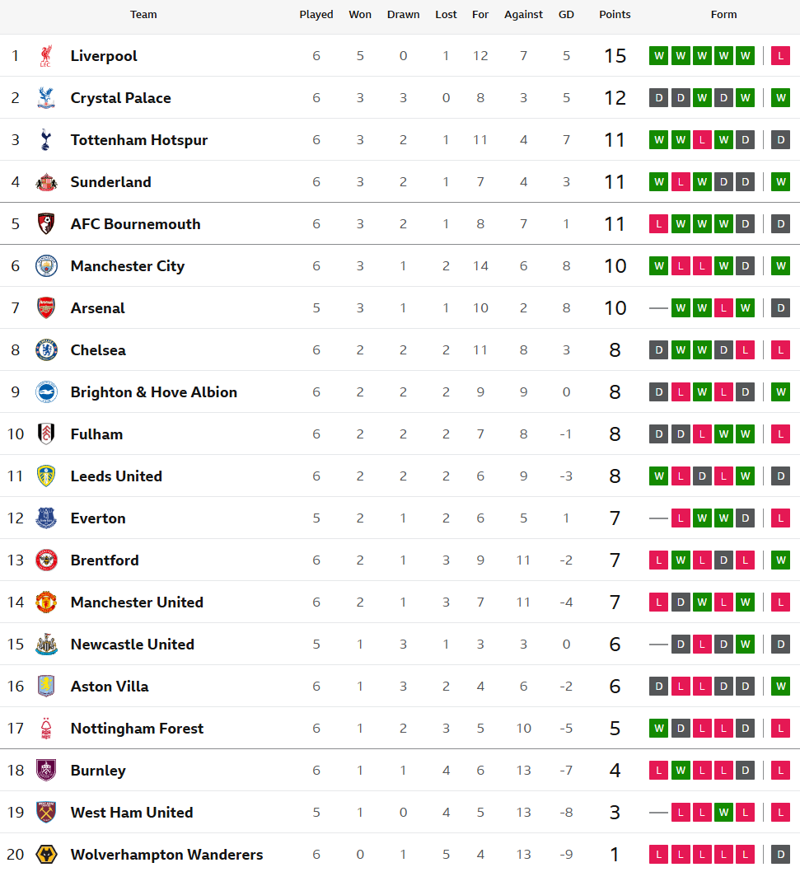Image resolution: width=800 pixels, height=872 pixels.
Task: Click Aston Villa's green W form badge
Action: [x=780, y=687]
